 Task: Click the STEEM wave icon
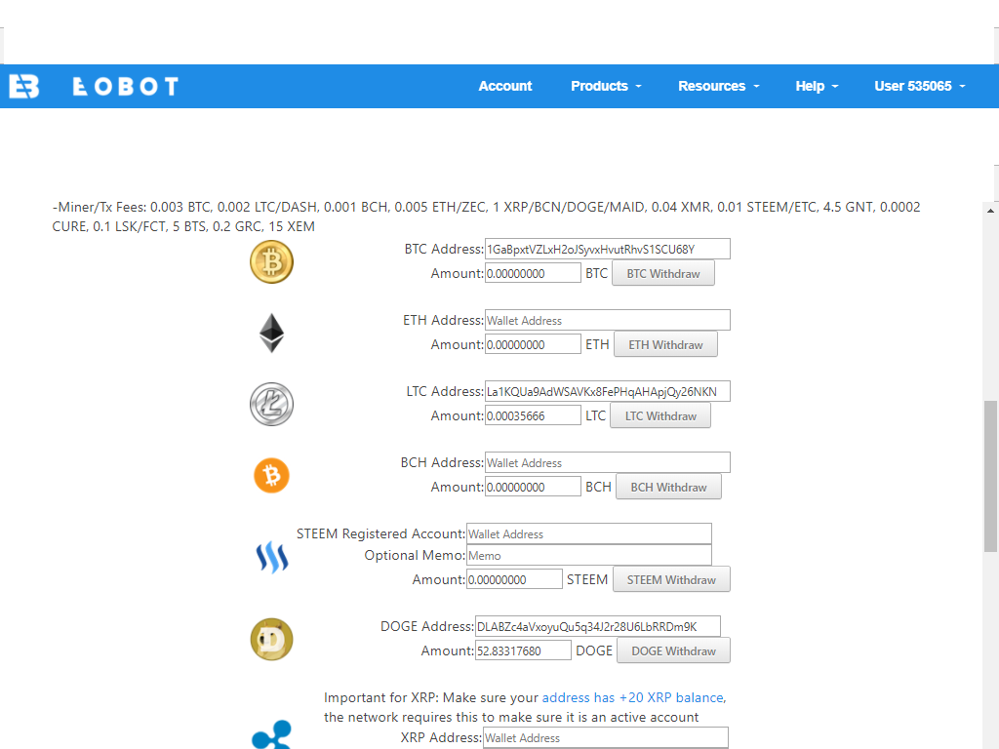point(272,557)
